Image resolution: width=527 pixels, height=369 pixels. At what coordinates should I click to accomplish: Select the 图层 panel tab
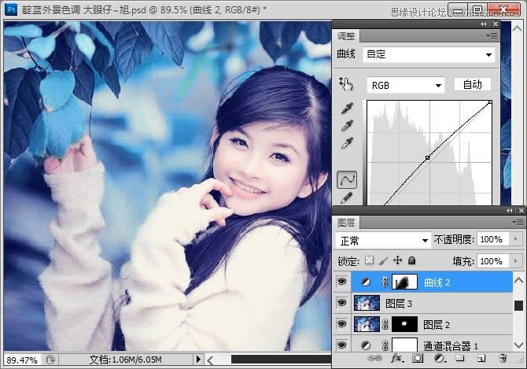coord(347,222)
